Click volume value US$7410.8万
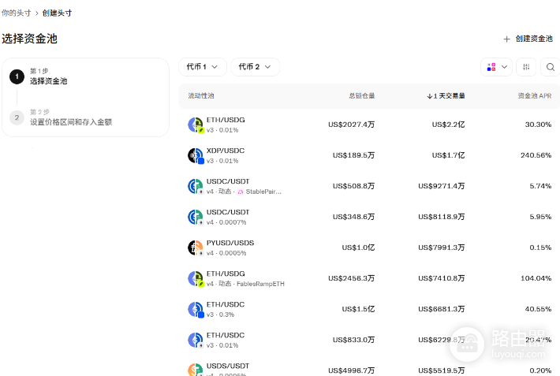Image resolution: width=560 pixels, height=376 pixels. pyautogui.click(x=442, y=278)
